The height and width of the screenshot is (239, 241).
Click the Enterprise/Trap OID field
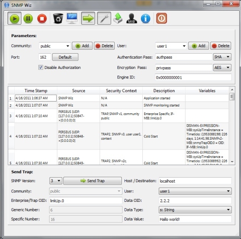tap(86, 201)
